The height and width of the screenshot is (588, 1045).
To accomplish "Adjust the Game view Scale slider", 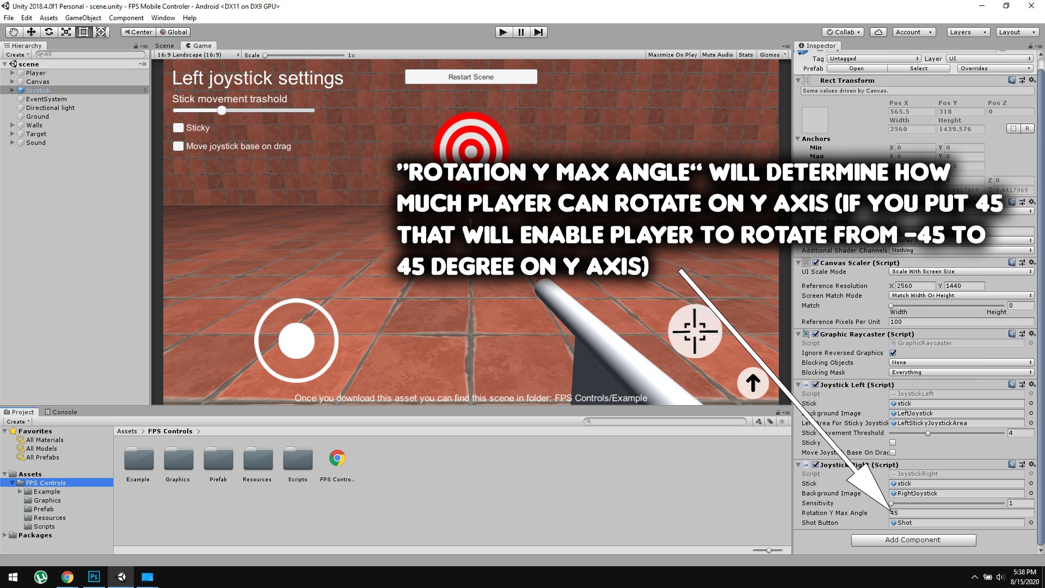I will coord(266,55).
